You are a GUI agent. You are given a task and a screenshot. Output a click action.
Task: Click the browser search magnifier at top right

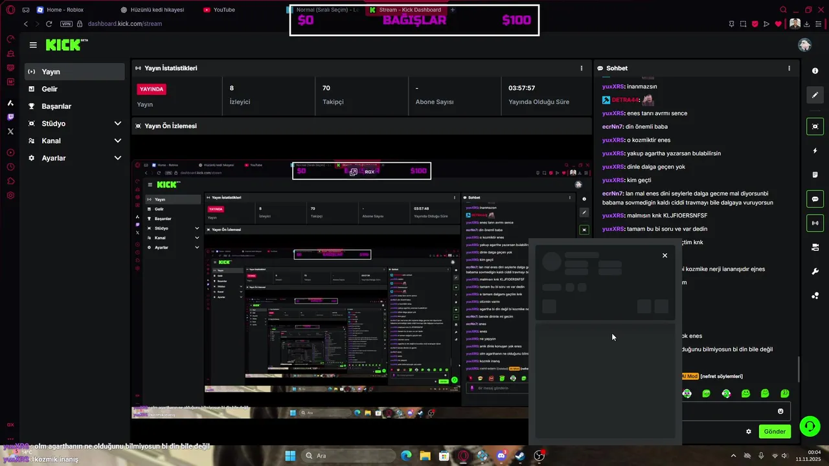[784, 10]
